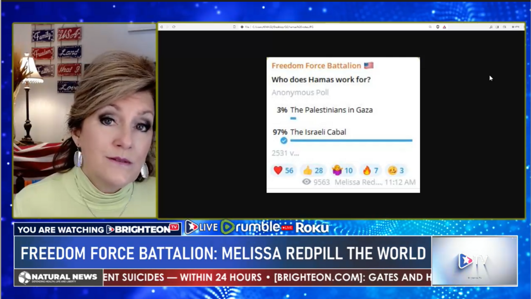Click the 97% poll result bar
The image size is (531, 299).
(351, 141)
